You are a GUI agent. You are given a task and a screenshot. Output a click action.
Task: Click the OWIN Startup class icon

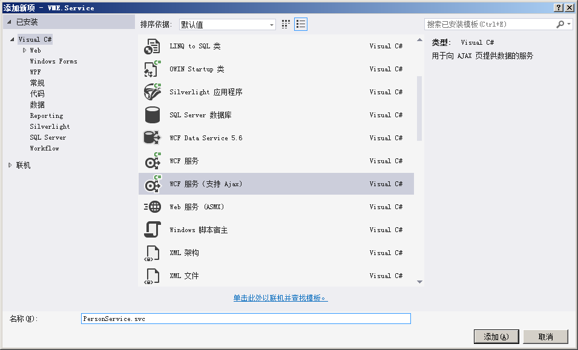(x=152, y=70)
